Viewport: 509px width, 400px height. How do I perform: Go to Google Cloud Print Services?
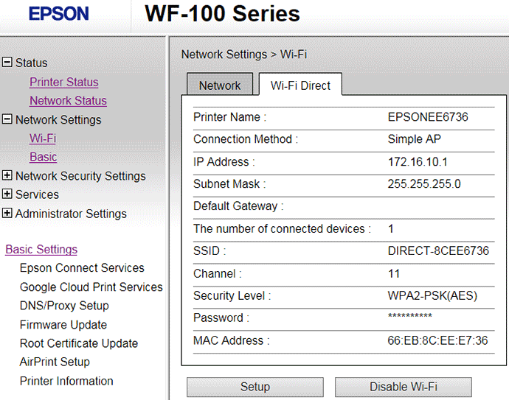tap(91, 287)
